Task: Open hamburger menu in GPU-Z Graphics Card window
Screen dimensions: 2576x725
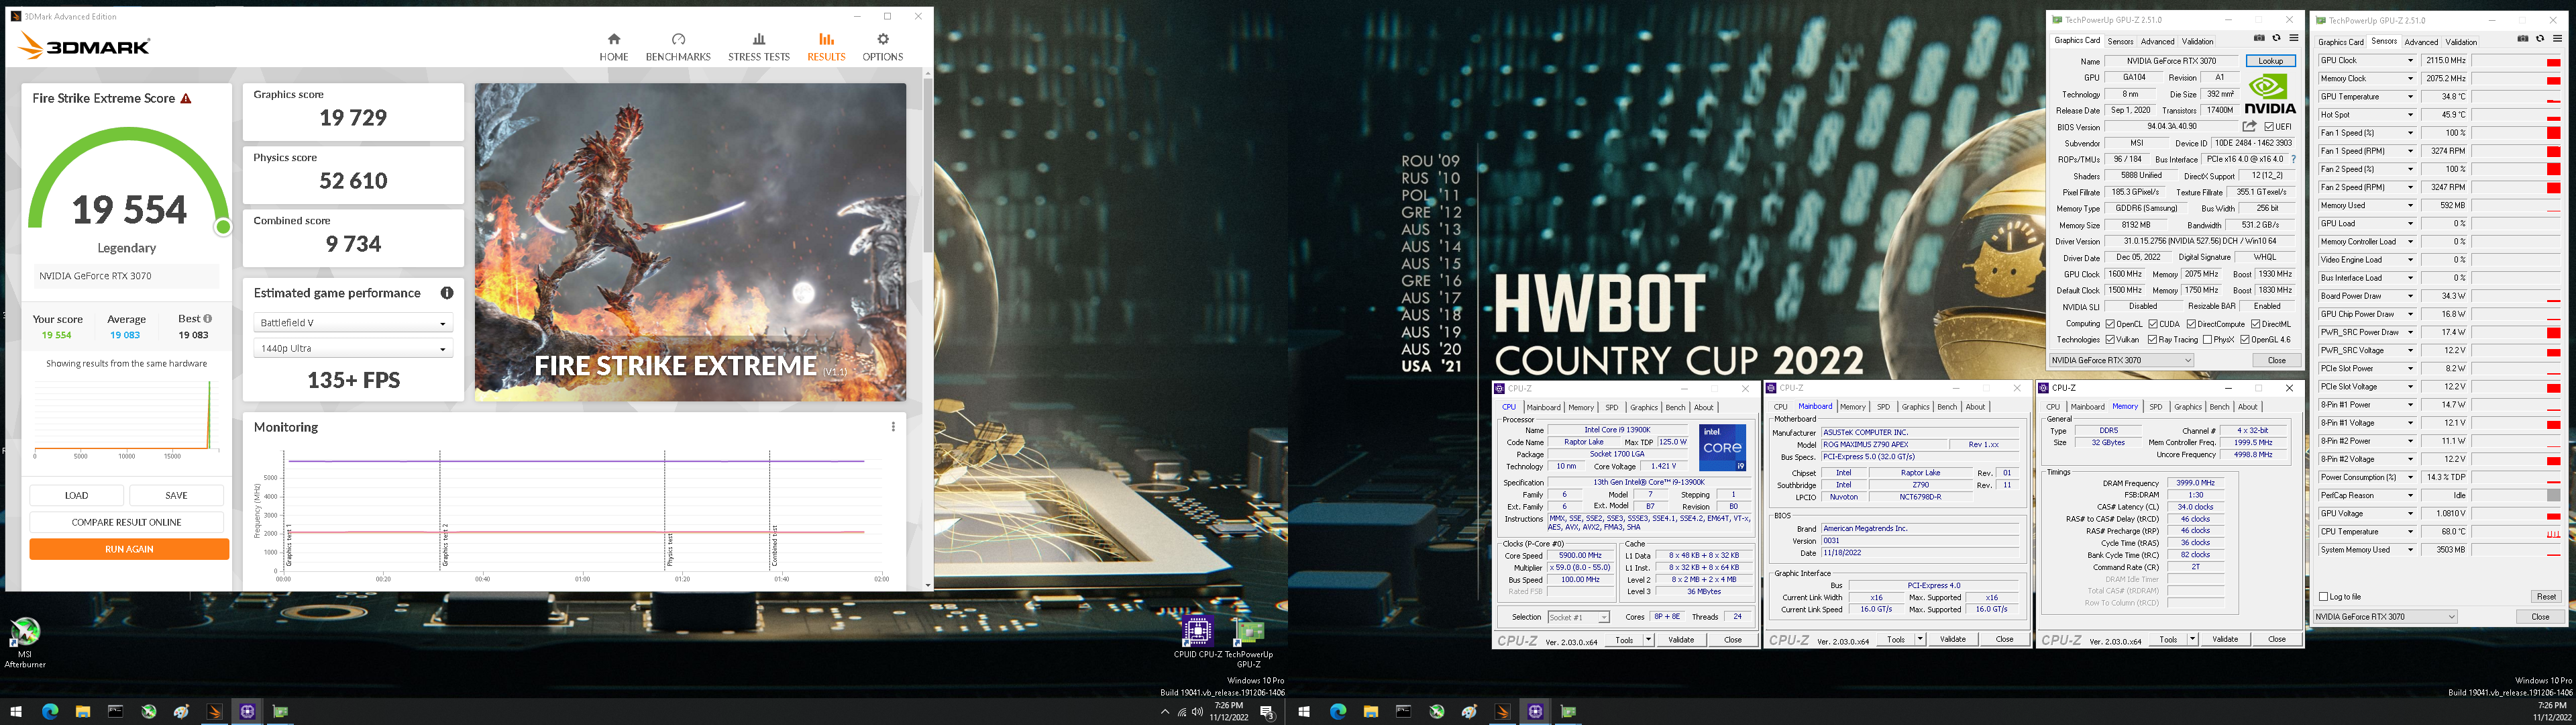Action: 2294,39
